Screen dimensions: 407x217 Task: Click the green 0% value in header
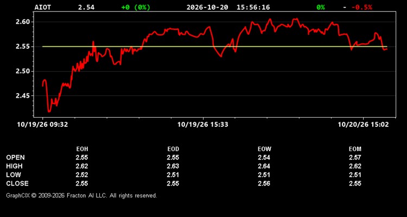(321, 7)
